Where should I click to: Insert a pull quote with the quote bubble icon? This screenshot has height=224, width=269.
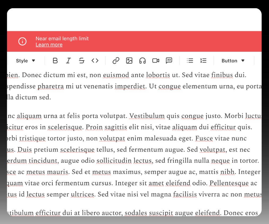click(169, 61)
